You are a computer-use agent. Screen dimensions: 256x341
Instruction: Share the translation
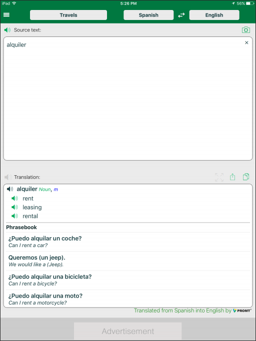click(232, 177)
